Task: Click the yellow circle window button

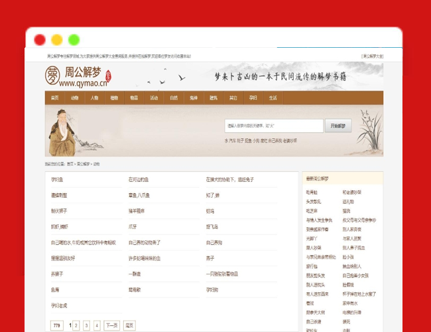Action: coord(57,40)
